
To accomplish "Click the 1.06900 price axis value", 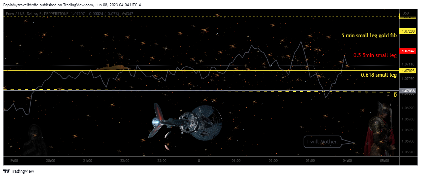I will (x=408, y=141).
